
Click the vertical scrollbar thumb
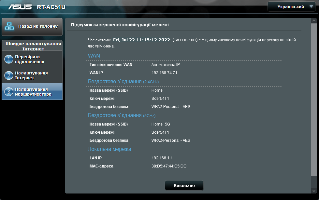[314, 100]
